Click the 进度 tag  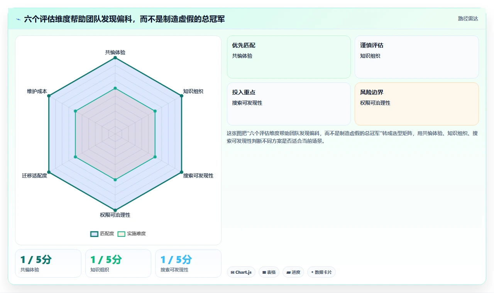[x=293, y=272]
